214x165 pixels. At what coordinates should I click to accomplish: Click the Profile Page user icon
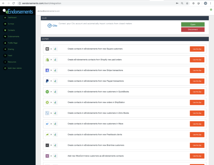click(5, 43)
